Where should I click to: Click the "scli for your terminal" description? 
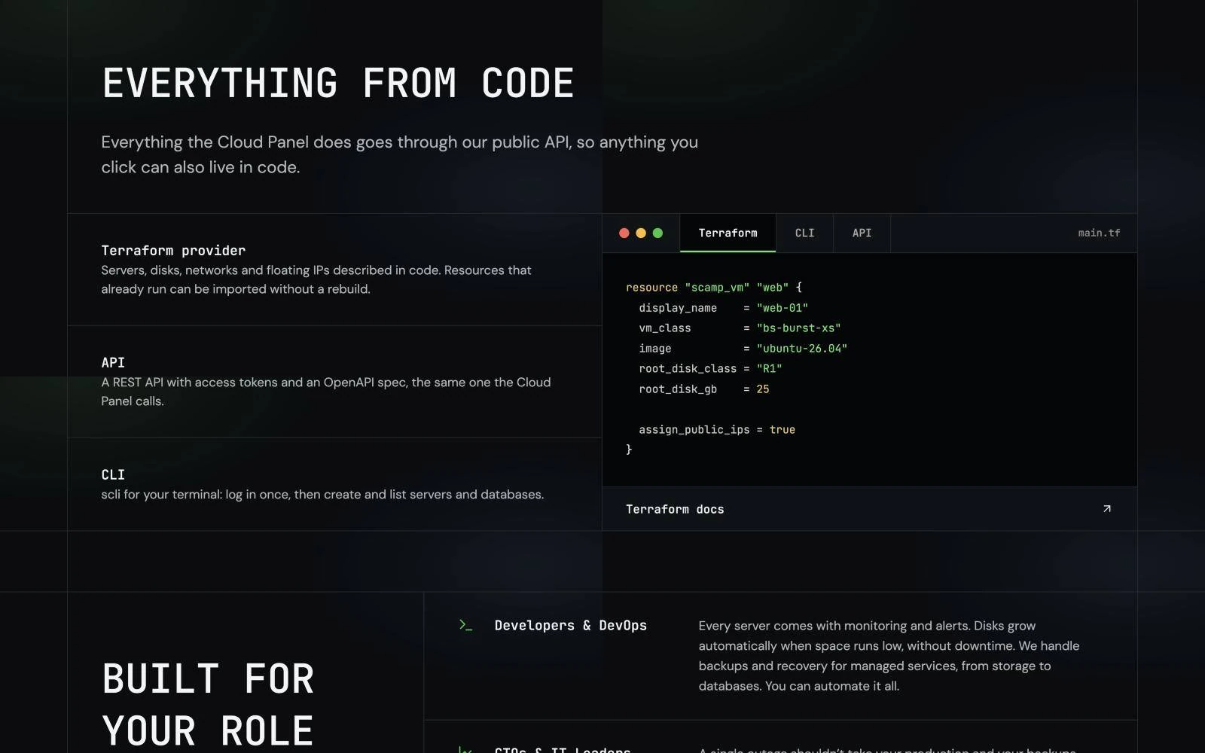pos(322,495)
